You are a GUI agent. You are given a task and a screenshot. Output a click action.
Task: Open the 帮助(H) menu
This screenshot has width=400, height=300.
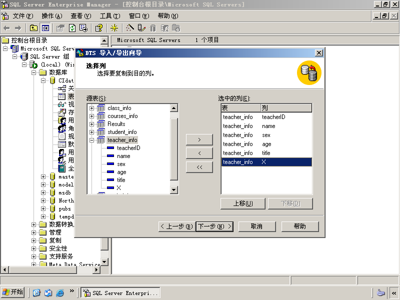(168, 16)
